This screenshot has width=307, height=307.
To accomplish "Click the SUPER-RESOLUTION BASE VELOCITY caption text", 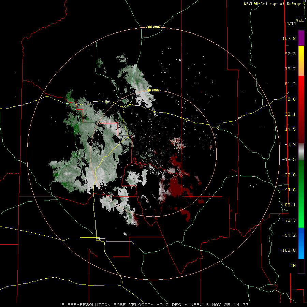I will [107, 305].
